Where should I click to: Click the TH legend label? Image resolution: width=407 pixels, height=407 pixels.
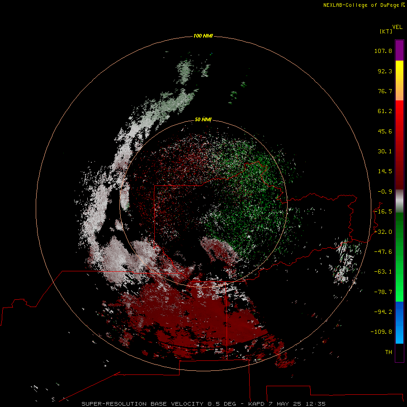388,352
